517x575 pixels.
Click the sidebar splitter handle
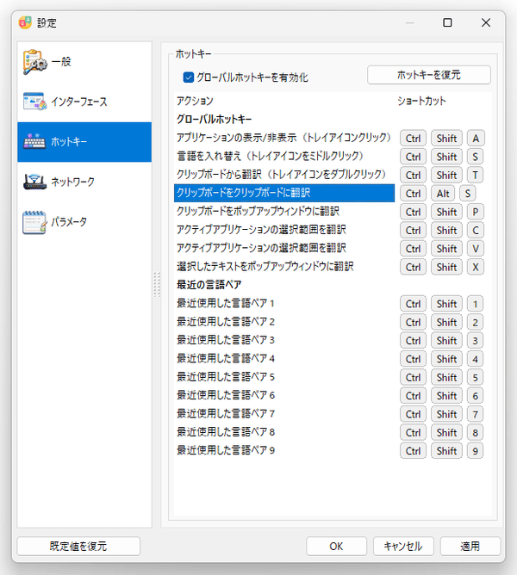[x=157, y=285]
